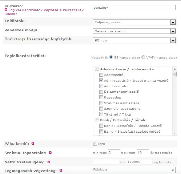Viewport: 181px width, 174px height.
Task: Check the Adatrögzítő checkbox
Action: (101, 75)
